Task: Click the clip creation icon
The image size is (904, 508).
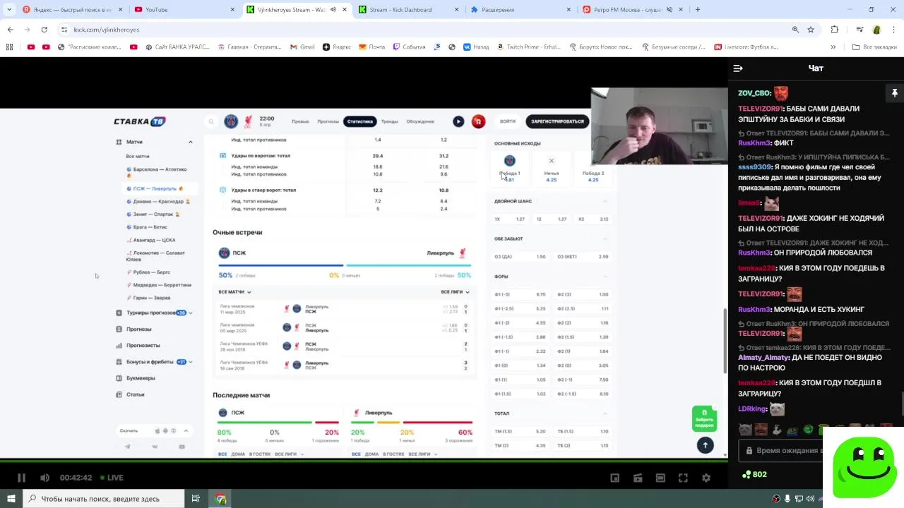Action: (x=638, y=478)
